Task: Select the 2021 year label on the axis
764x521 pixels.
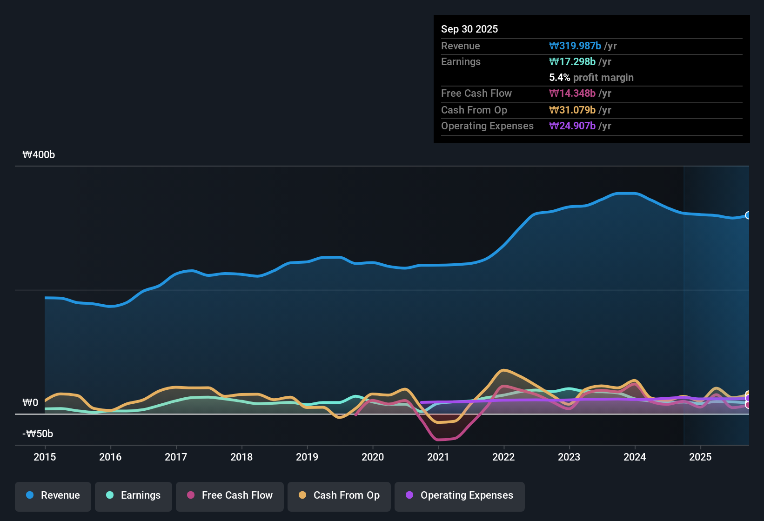Action: tap(438, 457)
